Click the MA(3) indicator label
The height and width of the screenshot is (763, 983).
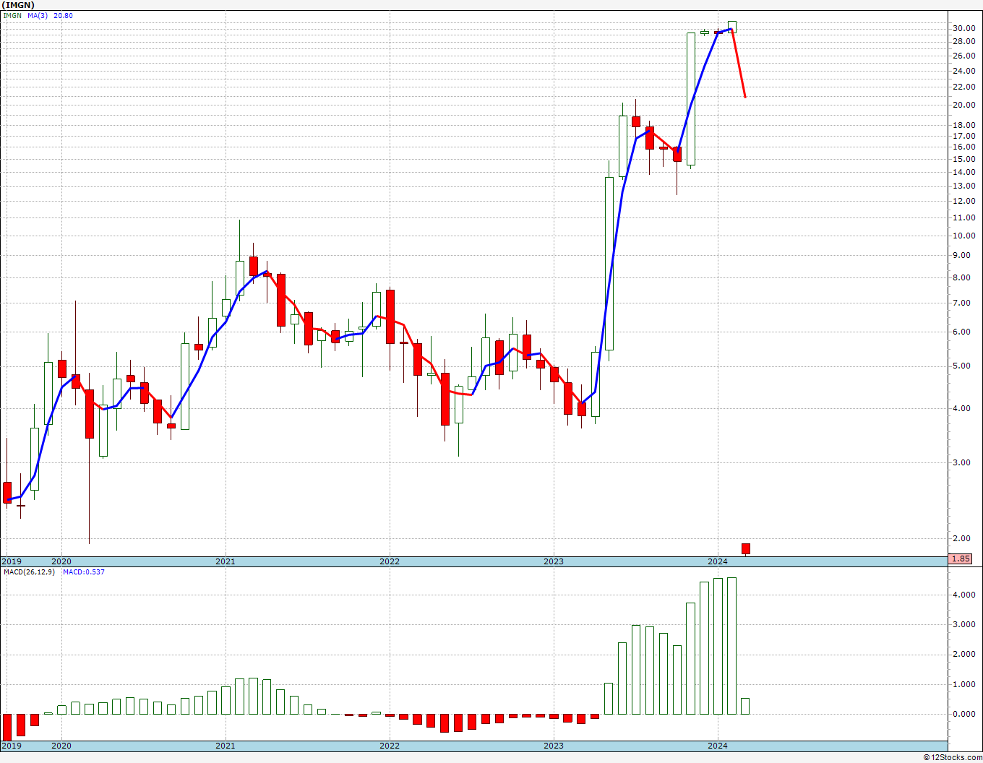38,15
